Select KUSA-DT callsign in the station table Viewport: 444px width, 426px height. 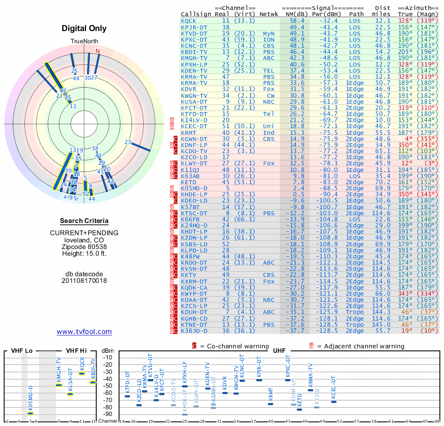click(194, 102)
